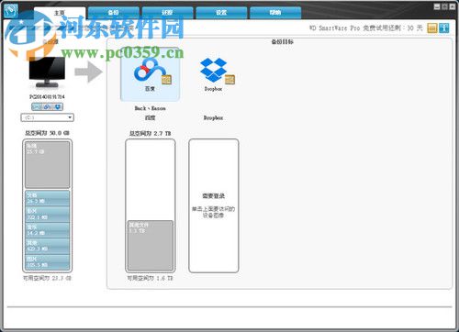
Task: Select the Dropbox backup target icon
Action: (214, 71)
